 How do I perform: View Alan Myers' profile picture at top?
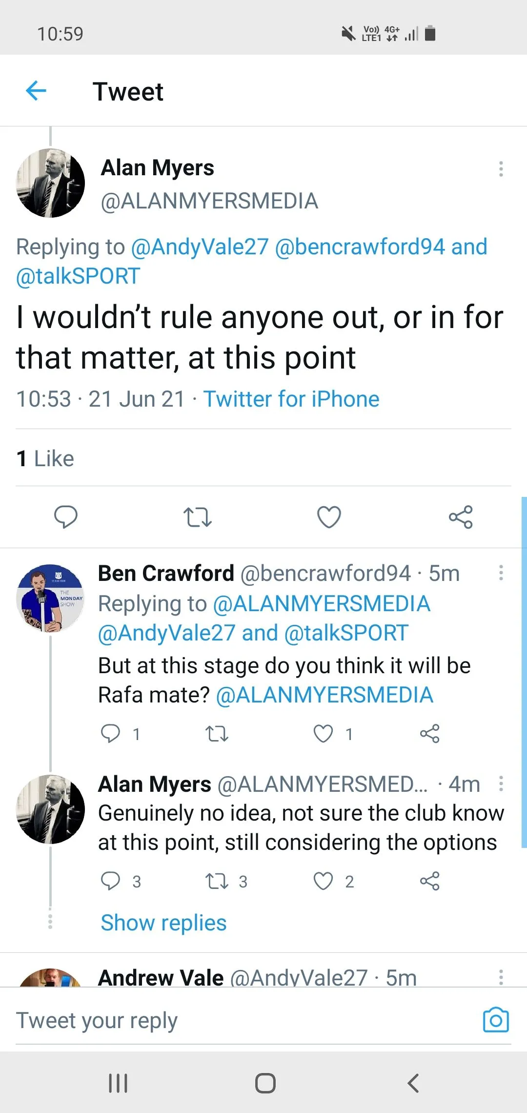pyautogui.click(x=51, y=183)
